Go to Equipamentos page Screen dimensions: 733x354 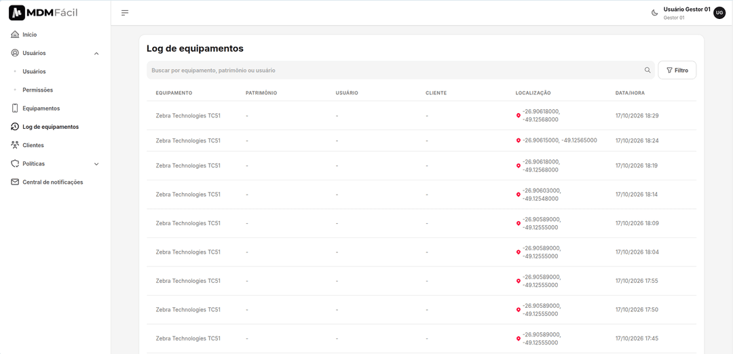click(41, 109)
